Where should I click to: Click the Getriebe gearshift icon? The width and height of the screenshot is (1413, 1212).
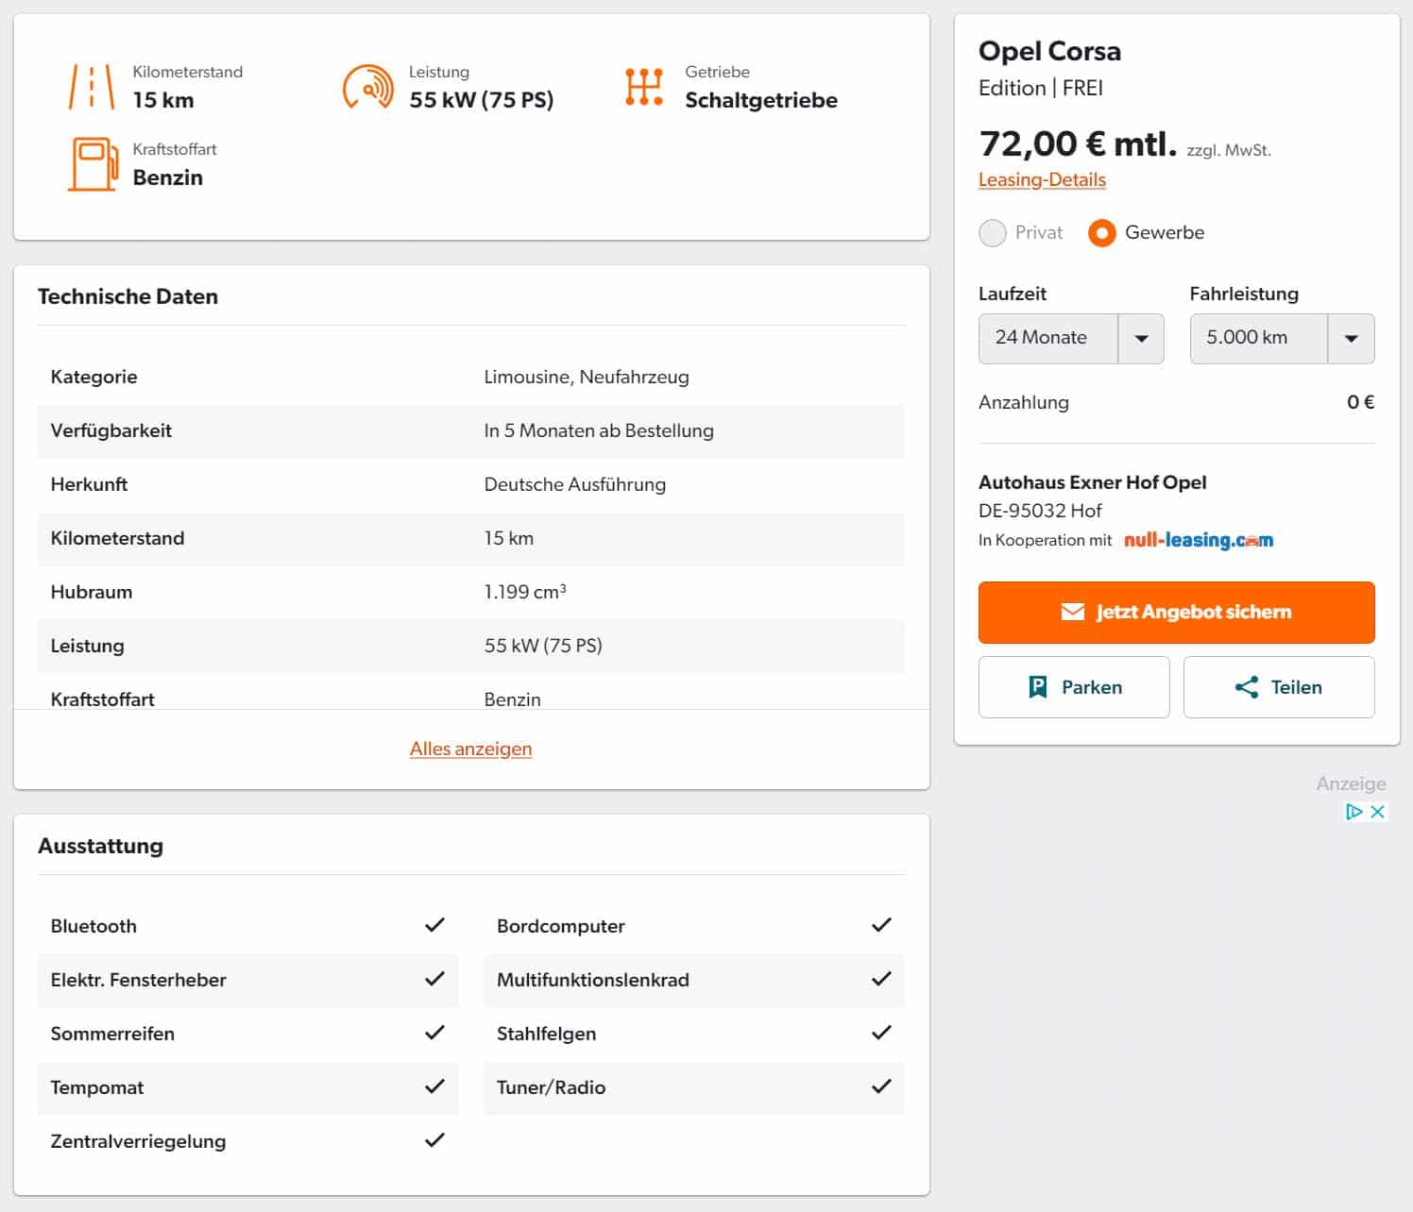click(x=644, y=87)
